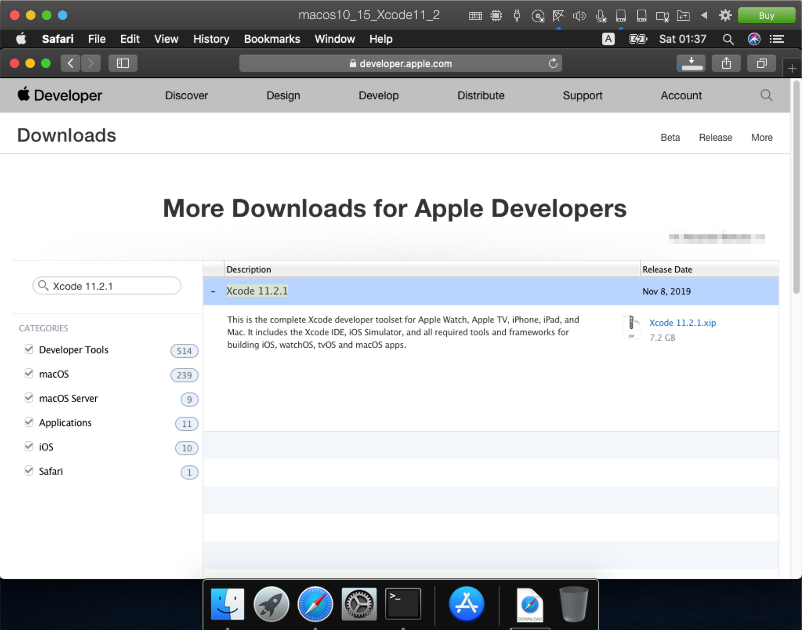Toggle the Safari sidebar icon
Screen dimensions: 802x630
[x=123, y=63]
